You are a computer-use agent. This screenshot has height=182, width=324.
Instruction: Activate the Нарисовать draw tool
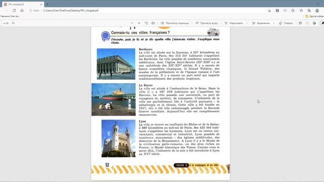tap(234, 23)
